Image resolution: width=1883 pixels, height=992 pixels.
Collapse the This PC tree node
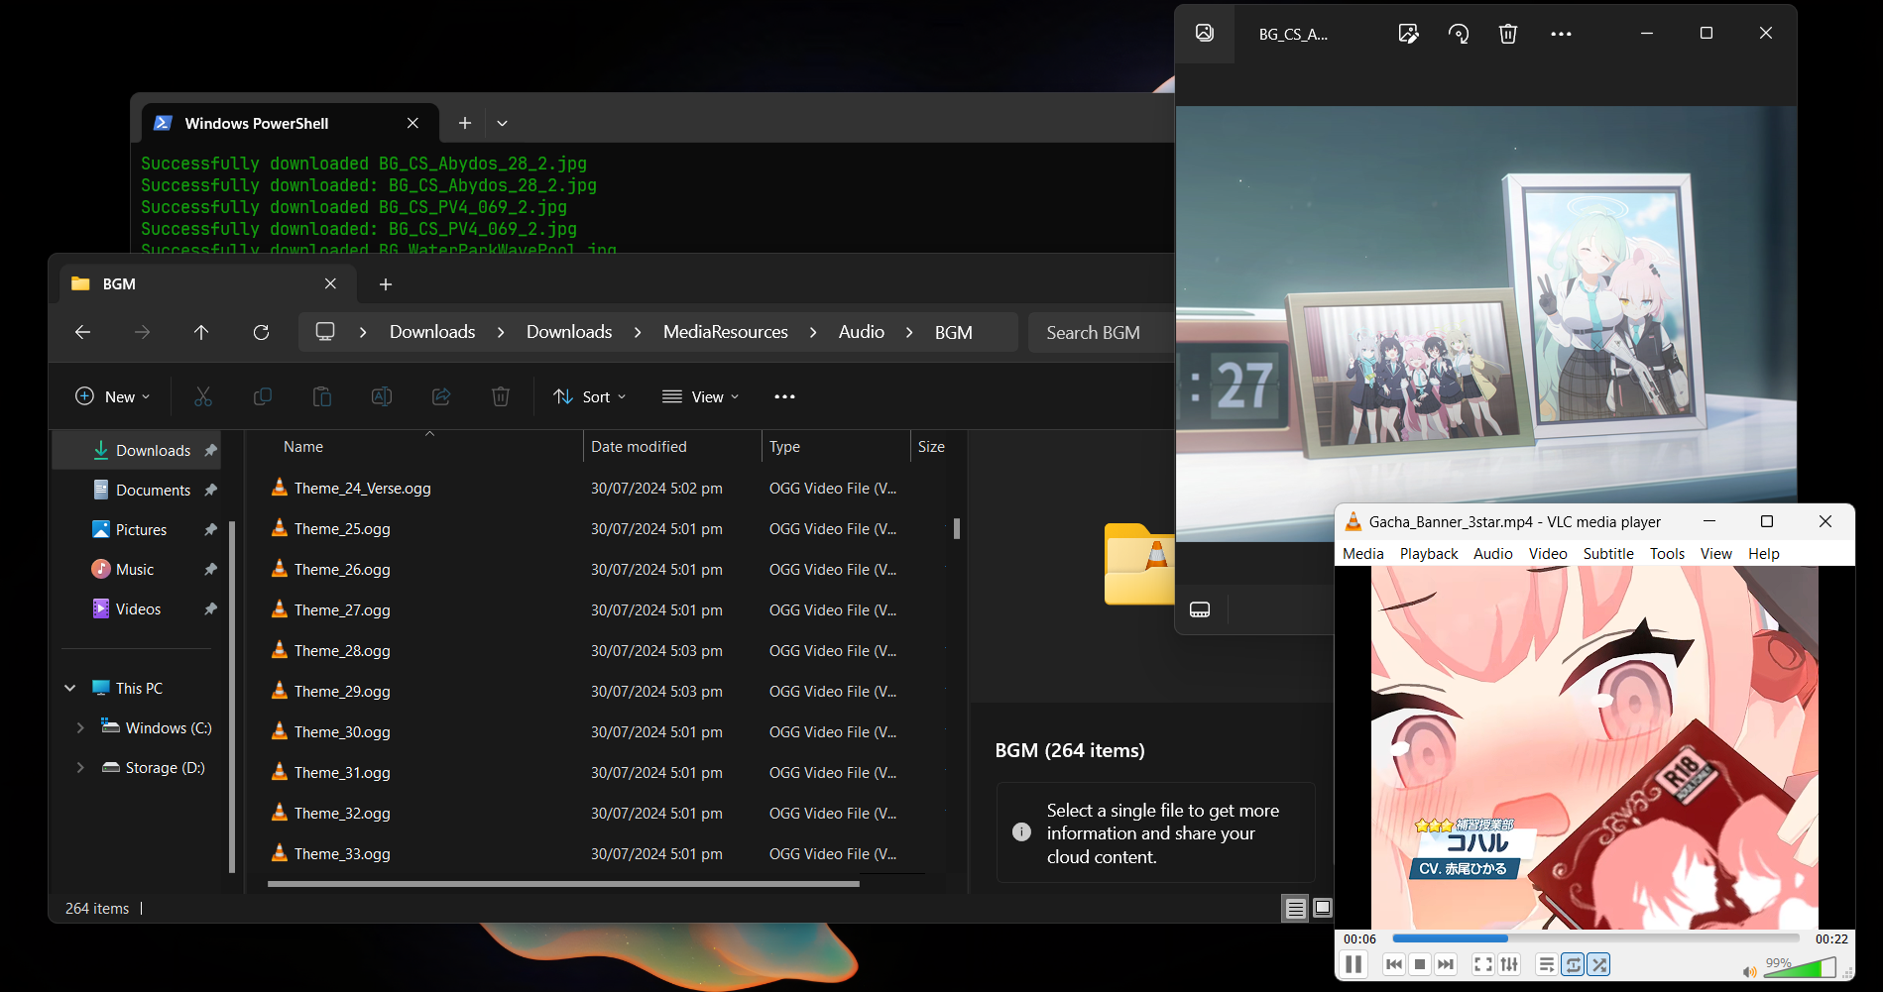(x=70, y=688)
